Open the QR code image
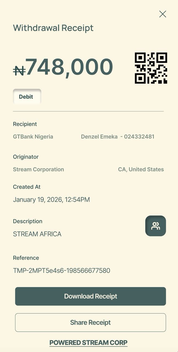The image size is (178, 352). [151, 68]
